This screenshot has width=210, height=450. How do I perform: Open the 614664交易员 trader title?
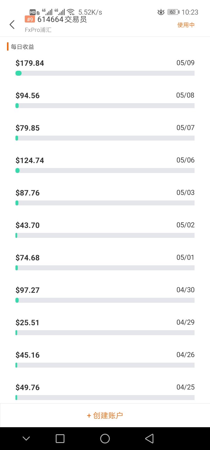62,19
